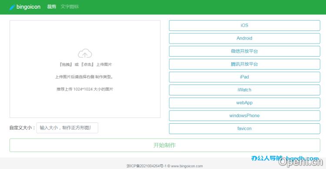Select the Android icon type

pyautogui.click(x=244, y=38)
